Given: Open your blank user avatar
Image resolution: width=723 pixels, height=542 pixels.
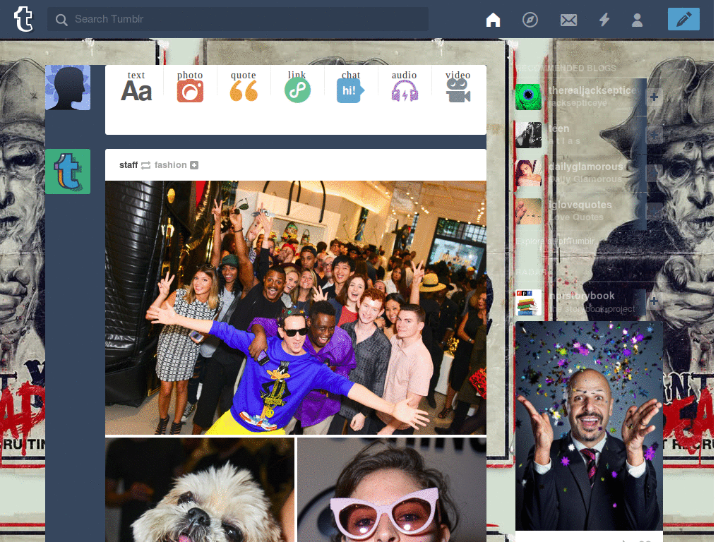Looking at the screenshot, I should [68, 88].
